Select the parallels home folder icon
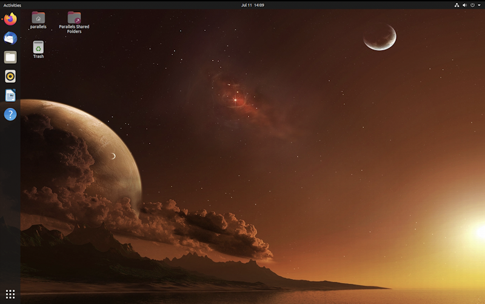Screen dimensions: 485x304 [38, 20]
